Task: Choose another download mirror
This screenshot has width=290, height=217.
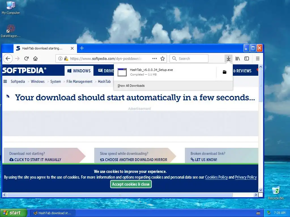Action: coord(134,160)
